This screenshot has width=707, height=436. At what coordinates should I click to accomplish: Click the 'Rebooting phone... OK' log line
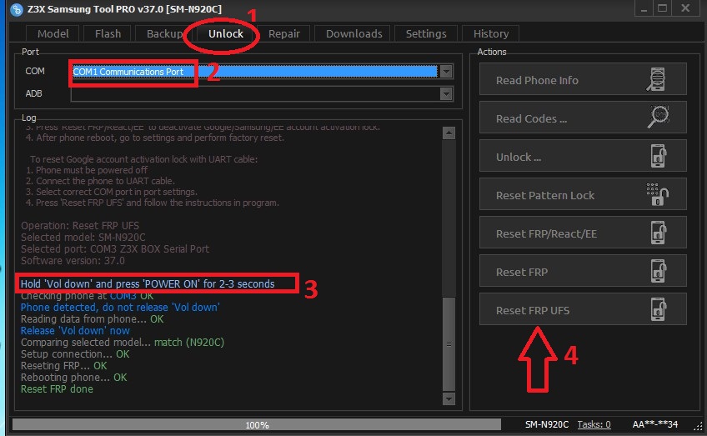(73, 378)
